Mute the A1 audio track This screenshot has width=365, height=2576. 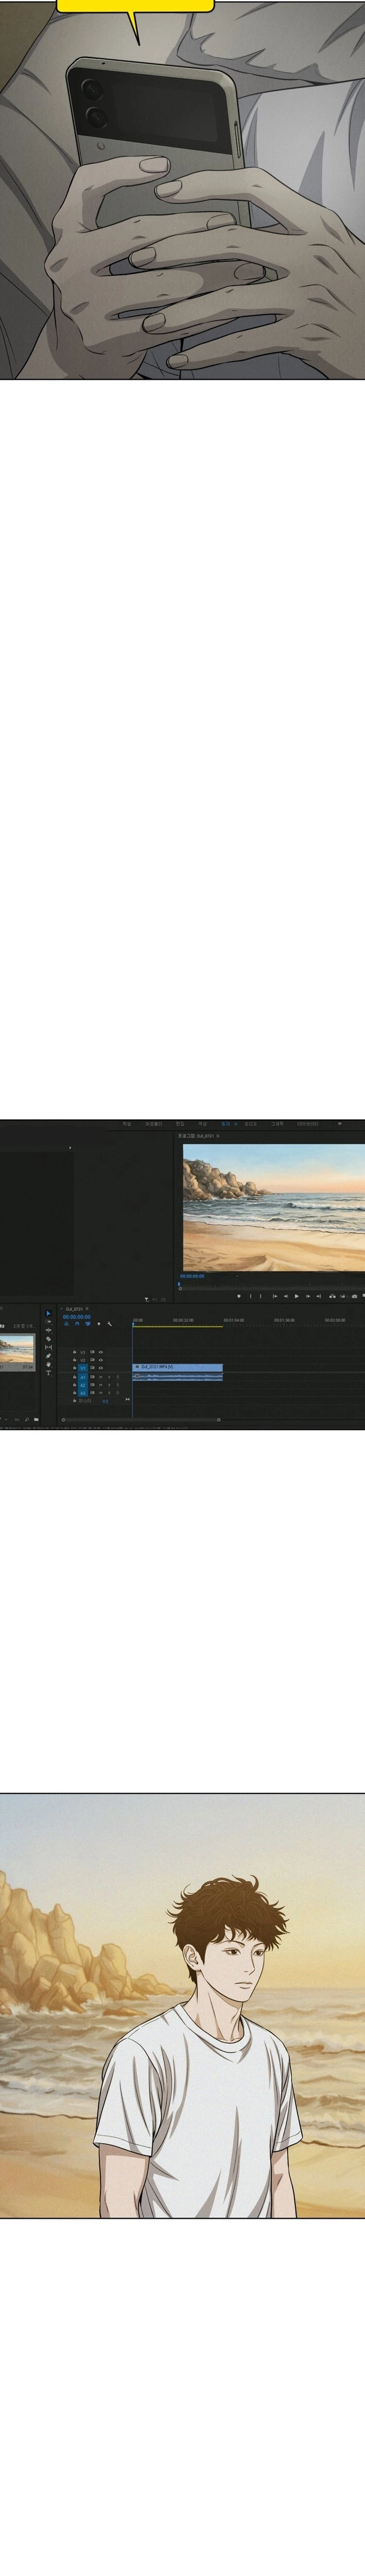point(100,1377)
